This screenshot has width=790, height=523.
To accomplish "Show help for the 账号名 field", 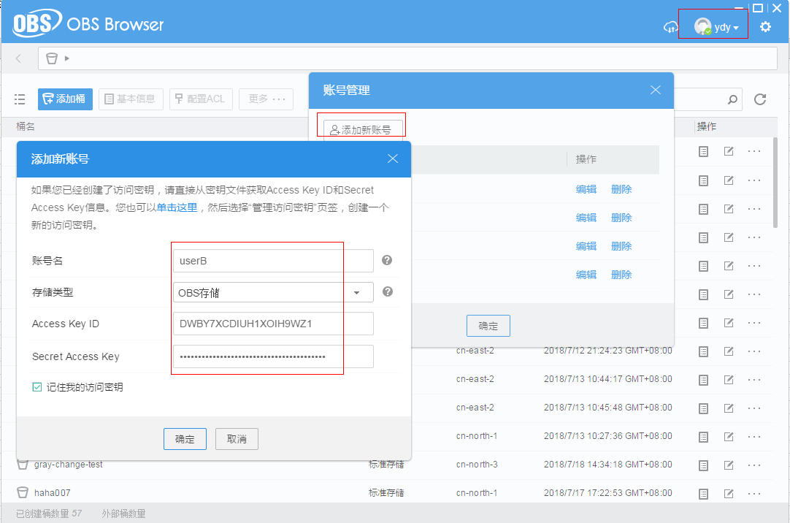I will [x=387, y=260].
